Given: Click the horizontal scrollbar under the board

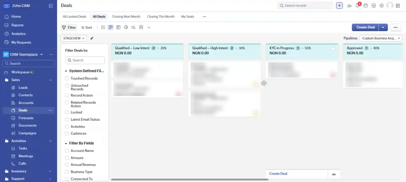Looking at the screenshot, I should pyautogui.click(x=190, y=180).
